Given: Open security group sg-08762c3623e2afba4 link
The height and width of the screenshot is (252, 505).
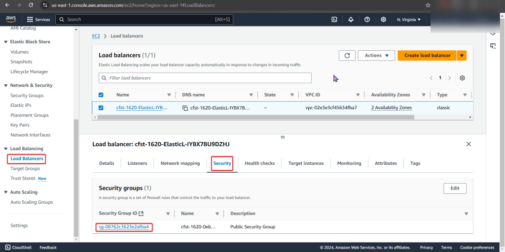Looking at the screenshot, I should click(124, 227).
